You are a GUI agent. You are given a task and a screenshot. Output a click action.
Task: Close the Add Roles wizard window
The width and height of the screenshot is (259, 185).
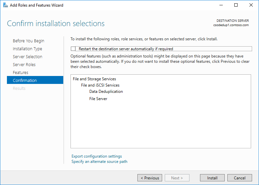coord(251,5)
